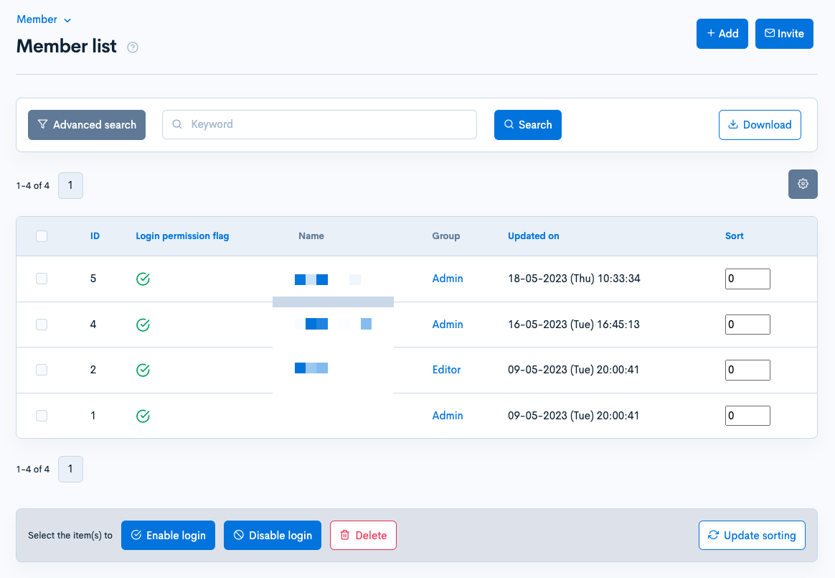Click the green check icon for ID 1
The image size is (835, 578).
click(x=143, y=416)
